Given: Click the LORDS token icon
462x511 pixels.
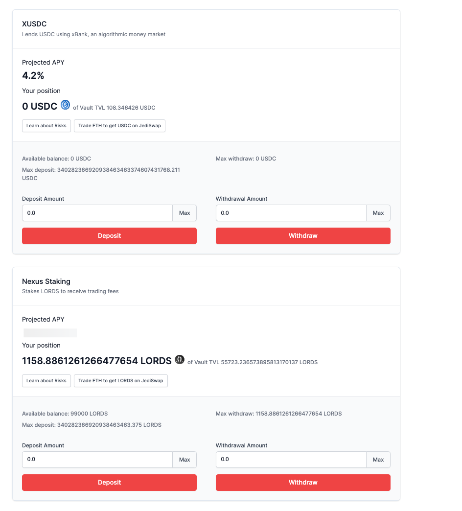Looking at the screenshot, I should pos(180,359).
